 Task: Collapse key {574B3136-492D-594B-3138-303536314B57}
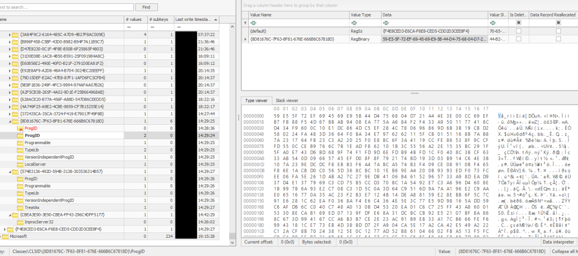(10, 171)
